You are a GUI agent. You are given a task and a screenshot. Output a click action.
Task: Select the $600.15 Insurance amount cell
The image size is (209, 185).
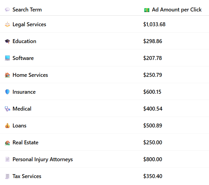152,92
